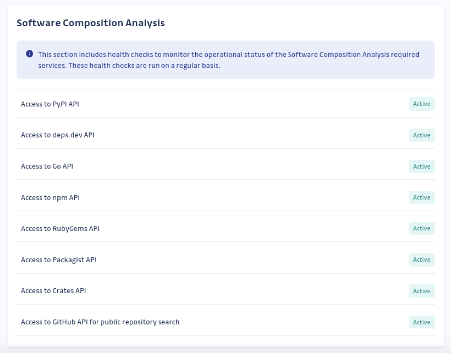The width and height of the screenshot is (451, 353).
Task: Click Active badge for RubyGems API
Action: pyautogui.click(x=421, y=228)
